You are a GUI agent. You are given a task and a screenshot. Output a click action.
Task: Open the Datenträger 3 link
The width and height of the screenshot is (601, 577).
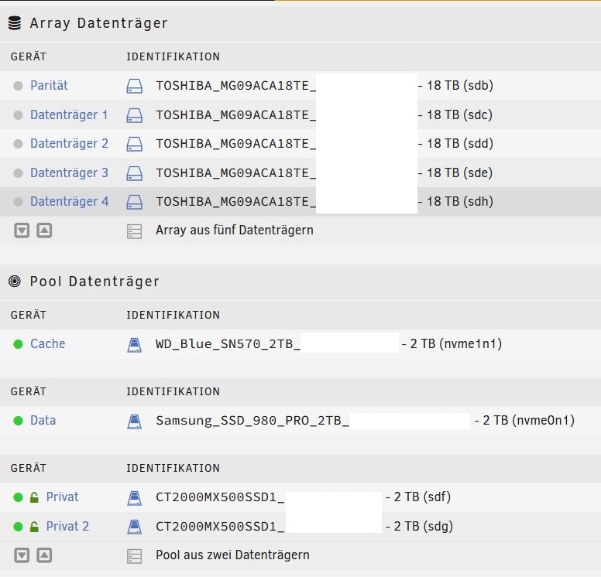click(x=70, y=173)
